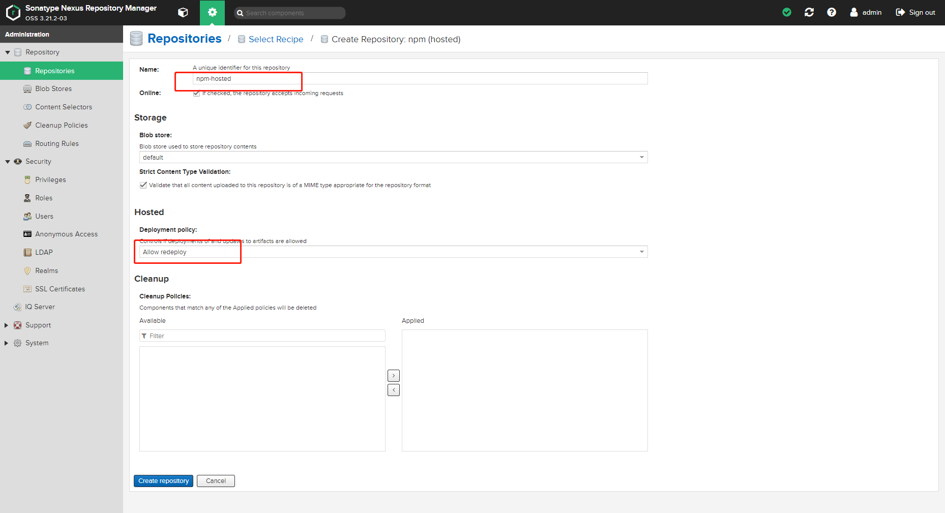Toggle Strict Content Type Validation checkbox

tap(143, 185)
